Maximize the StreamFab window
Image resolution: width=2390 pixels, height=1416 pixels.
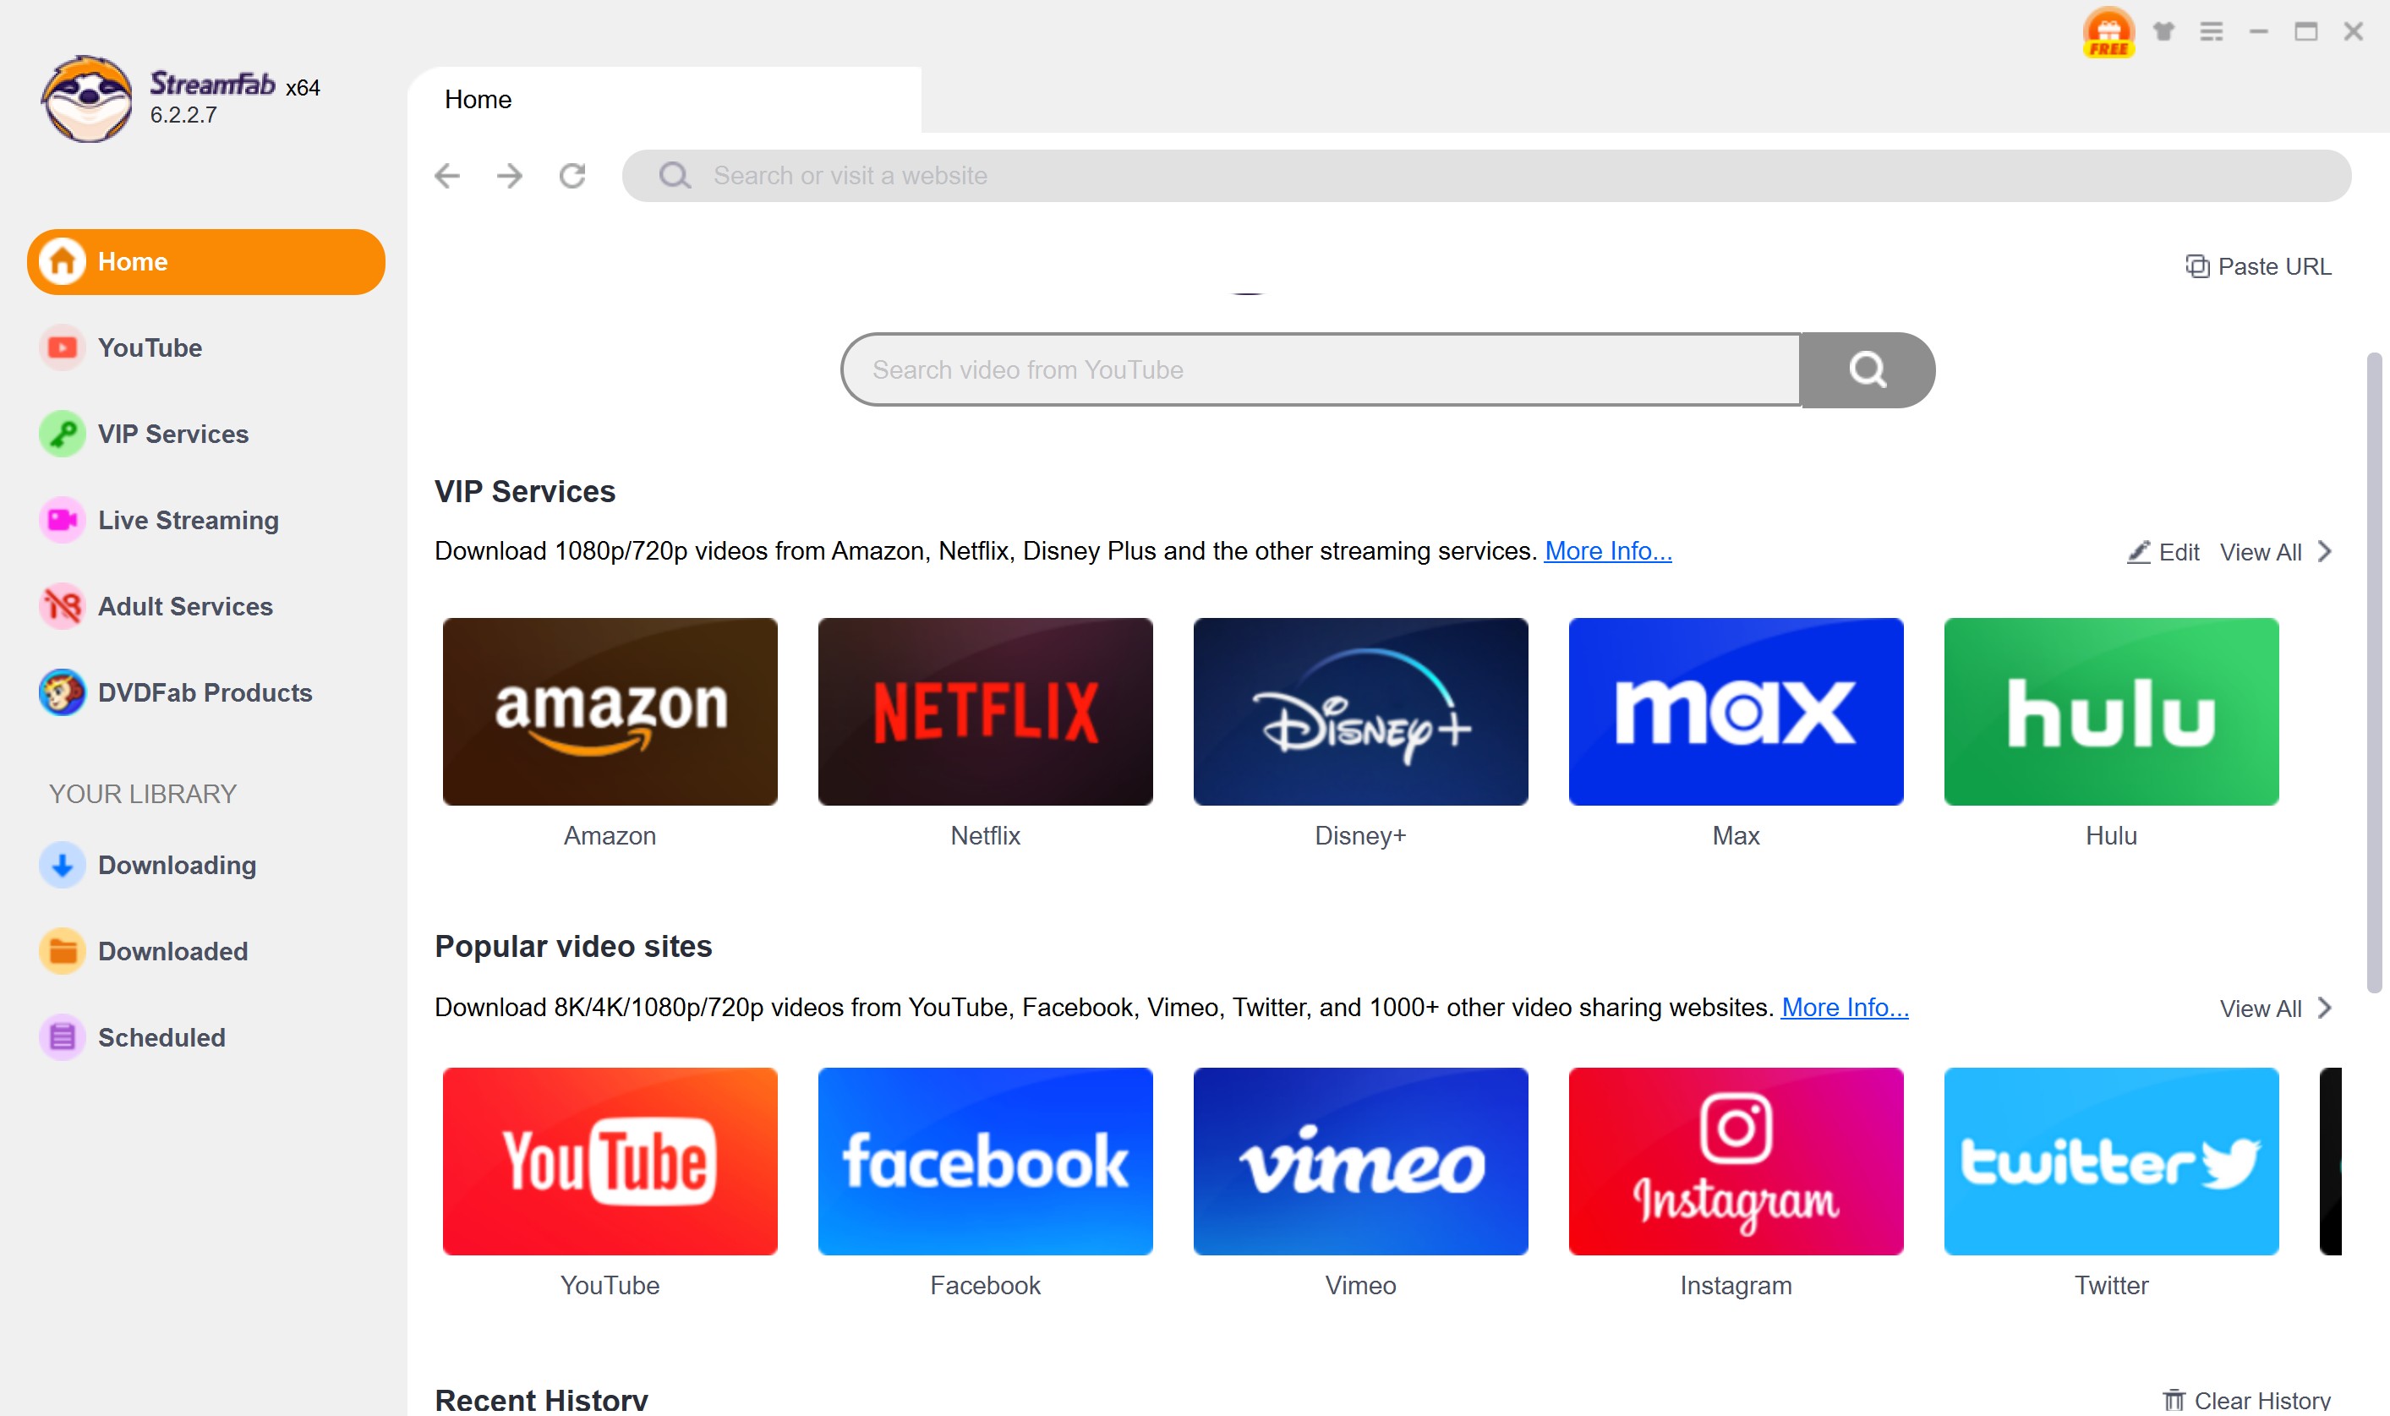(2305, 31)
